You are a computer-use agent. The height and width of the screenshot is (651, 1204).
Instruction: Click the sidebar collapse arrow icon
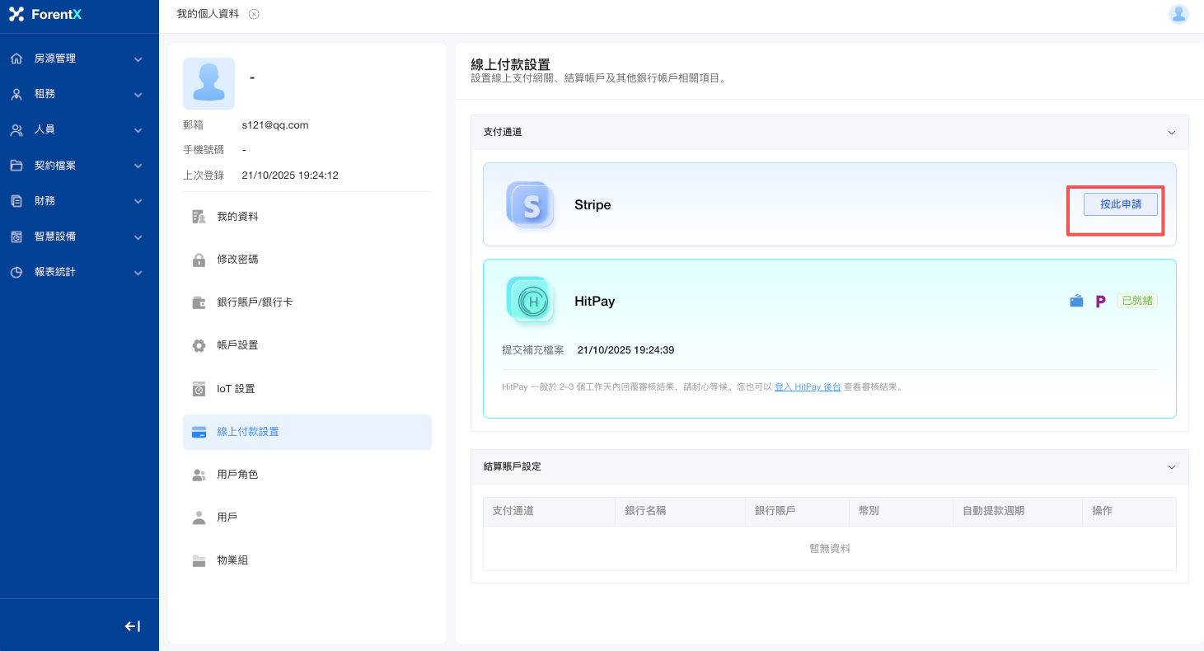[x=132, y=626]
